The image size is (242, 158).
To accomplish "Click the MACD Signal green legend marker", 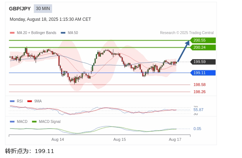I will coord(34,122).
